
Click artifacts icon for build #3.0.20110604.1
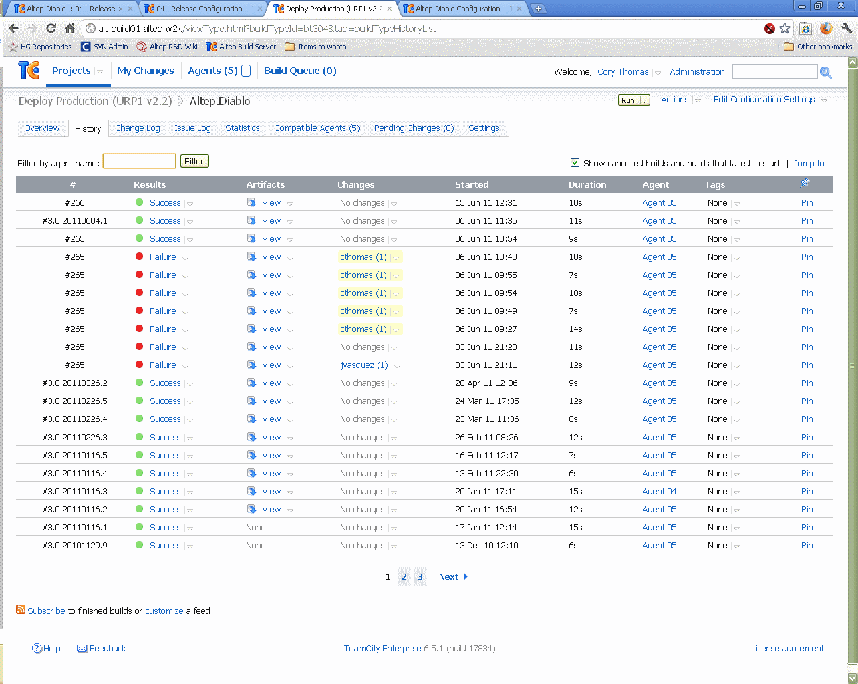(251, 220)
